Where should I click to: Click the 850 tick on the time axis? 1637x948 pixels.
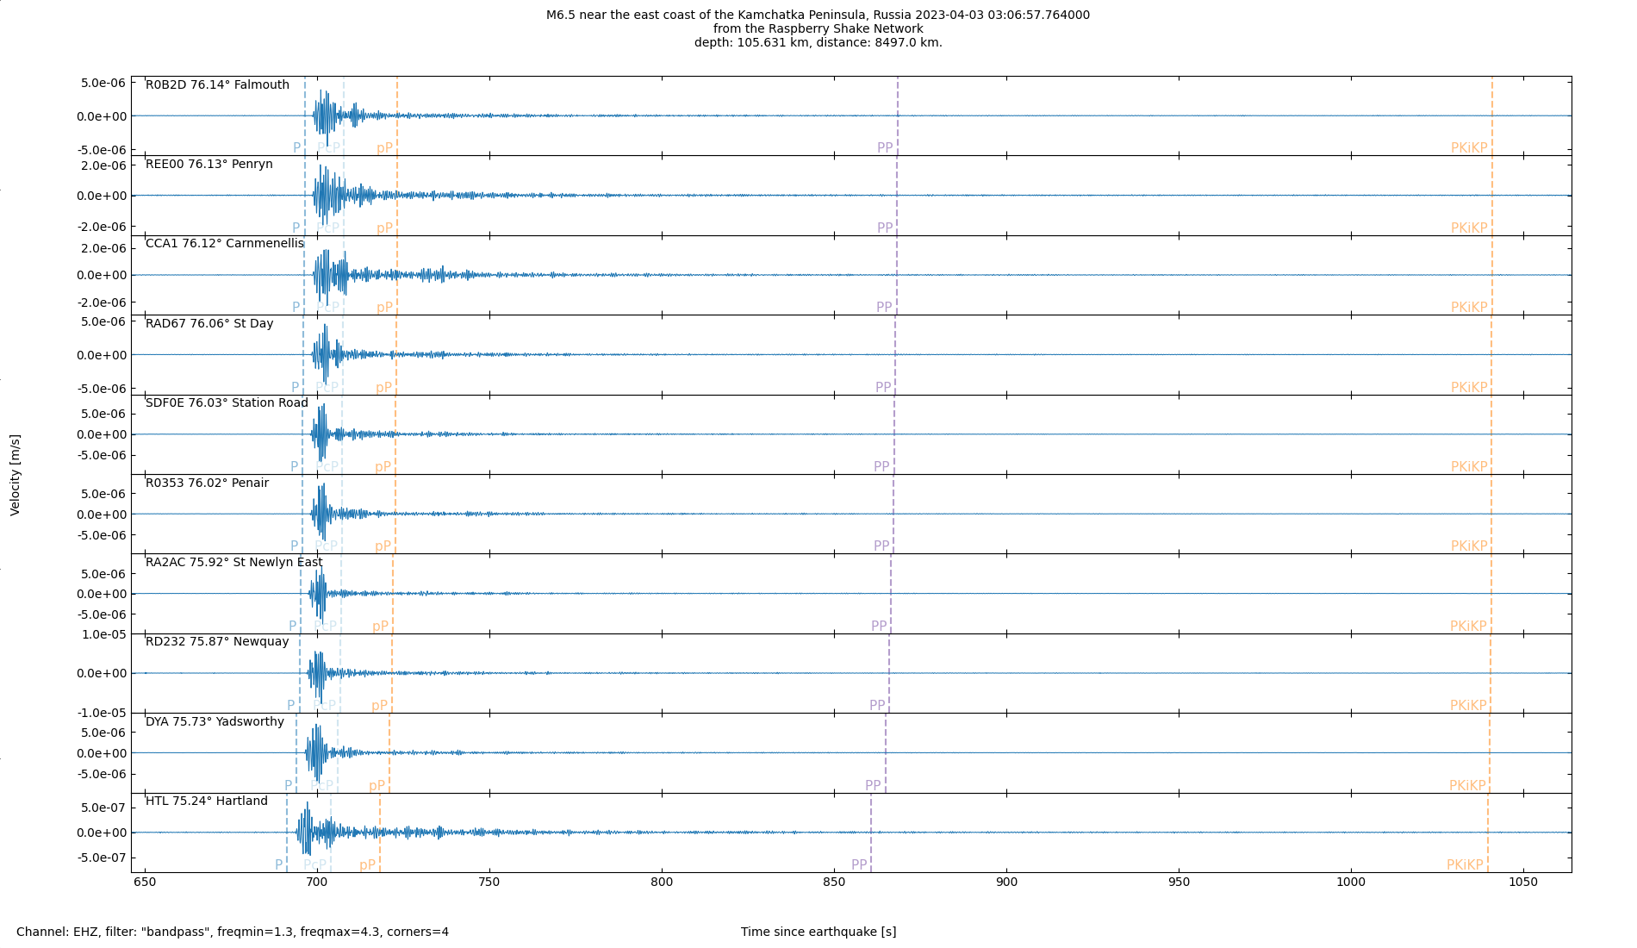(x=834, y=883)
